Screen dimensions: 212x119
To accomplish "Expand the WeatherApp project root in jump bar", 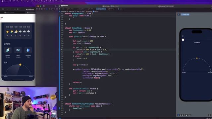I will coord(62,11).
